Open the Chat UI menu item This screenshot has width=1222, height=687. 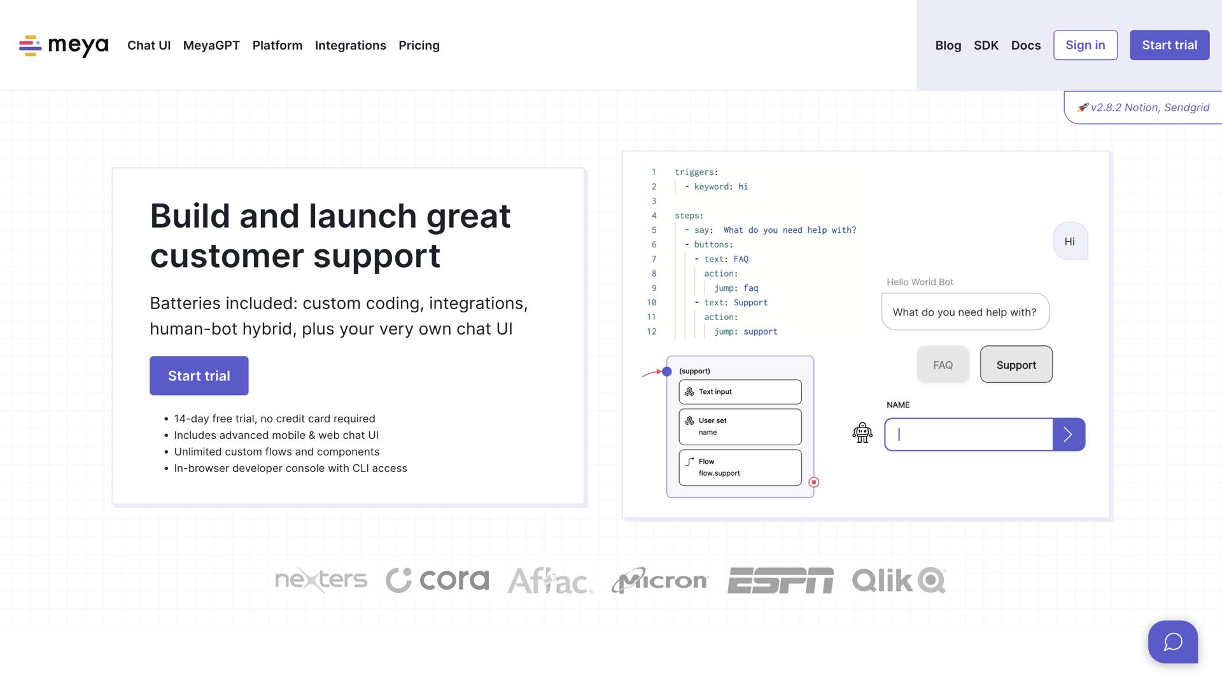pyautogui.click(x=149, y=45)
